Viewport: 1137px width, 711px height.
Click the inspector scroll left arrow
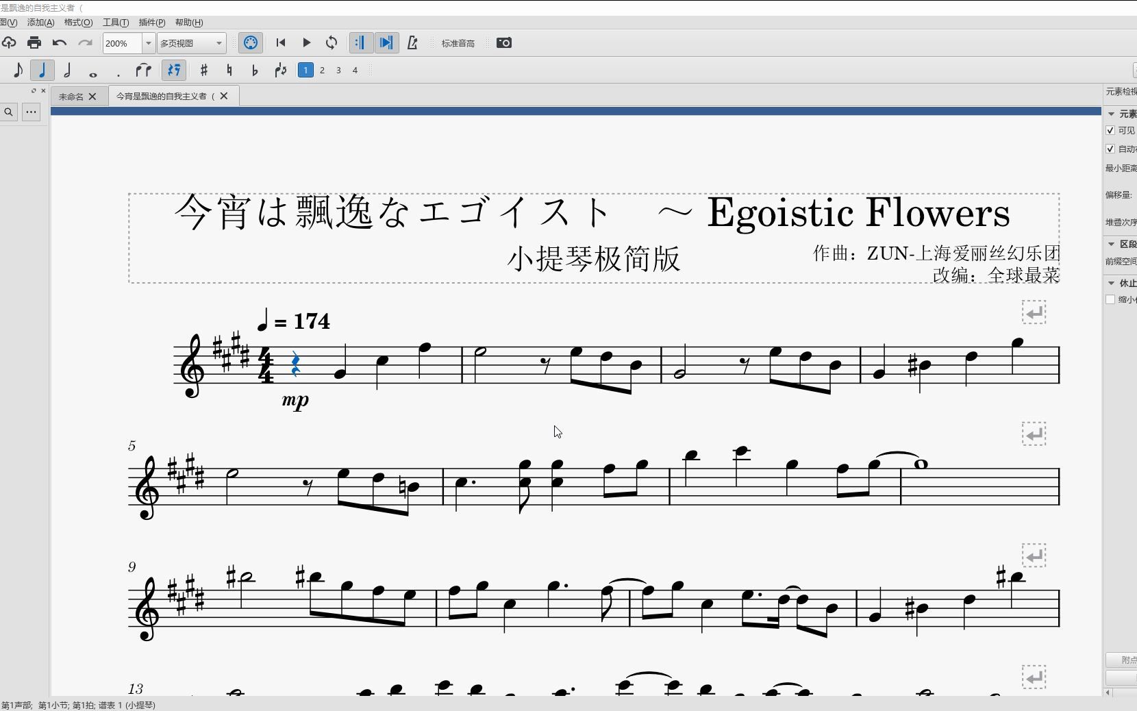tap(1108, 693)
